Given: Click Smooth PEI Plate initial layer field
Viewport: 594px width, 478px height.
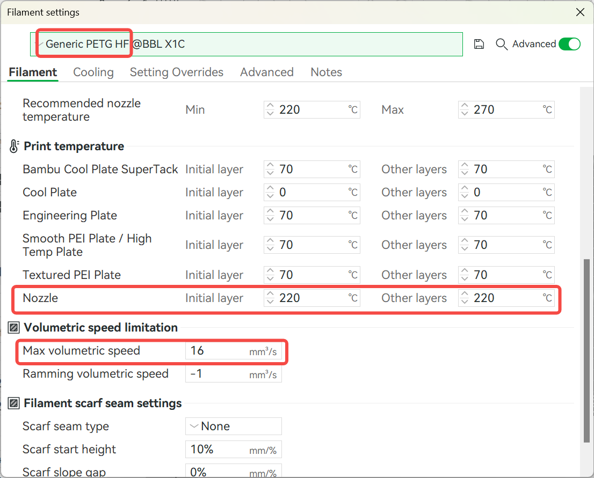Looking at the screenshot, I should click(x=312, y=245).
